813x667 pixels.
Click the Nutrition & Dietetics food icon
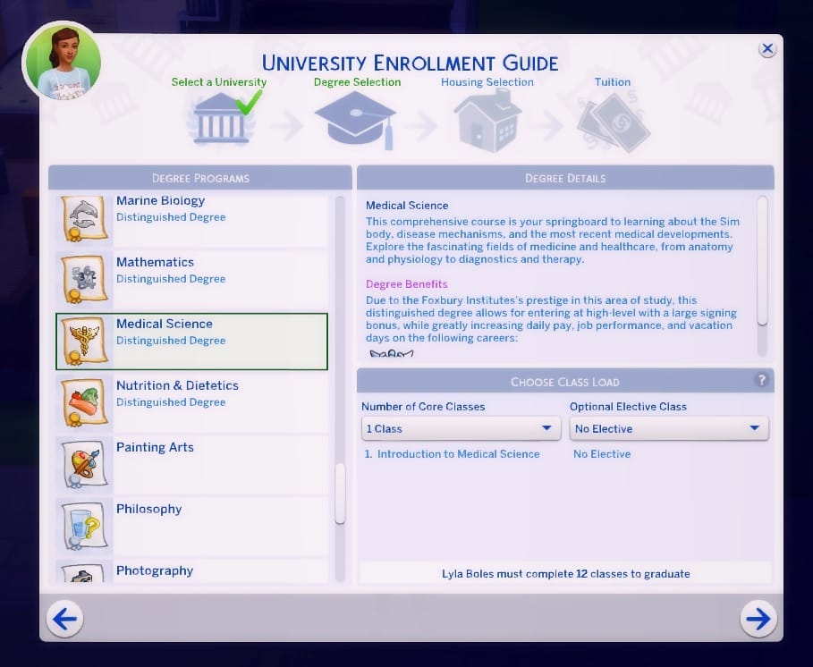(84, 403)
